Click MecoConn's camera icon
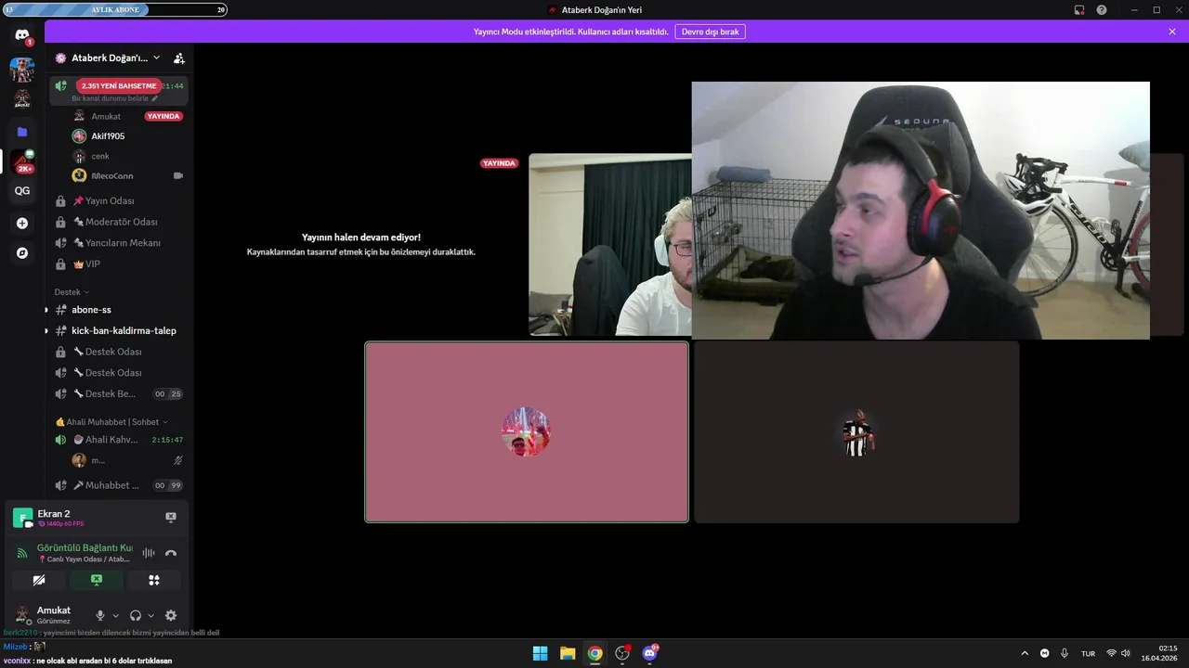Viewport: 1189px width, 668px height. 178,175
